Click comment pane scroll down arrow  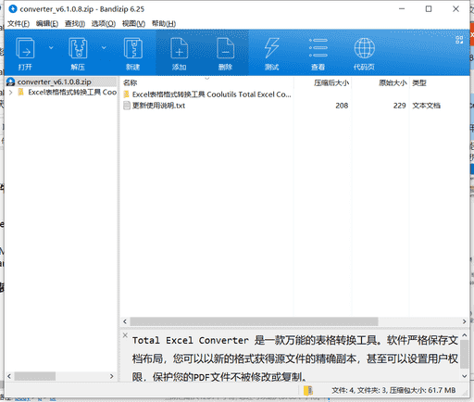click(x=464, y=376)
